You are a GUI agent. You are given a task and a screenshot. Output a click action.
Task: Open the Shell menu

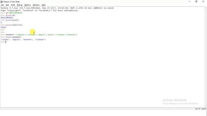[x=13, y=5]
